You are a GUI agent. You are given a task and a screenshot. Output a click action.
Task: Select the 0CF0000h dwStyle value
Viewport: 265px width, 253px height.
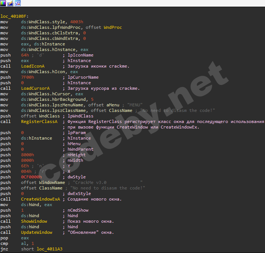(x=31, y=177)
